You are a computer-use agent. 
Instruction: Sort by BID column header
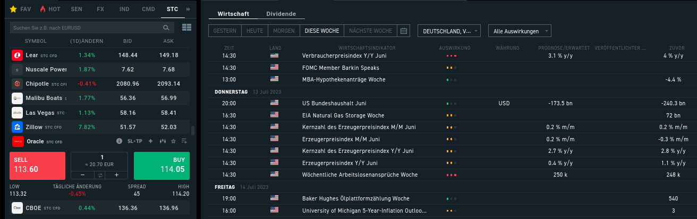click(x=127, y=41)
